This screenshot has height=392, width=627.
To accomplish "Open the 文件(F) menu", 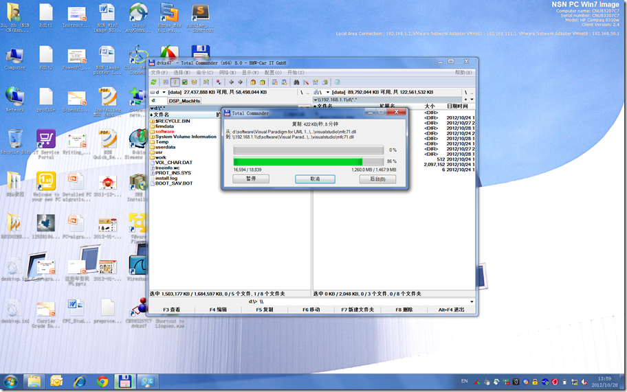I will coord(159,72).
